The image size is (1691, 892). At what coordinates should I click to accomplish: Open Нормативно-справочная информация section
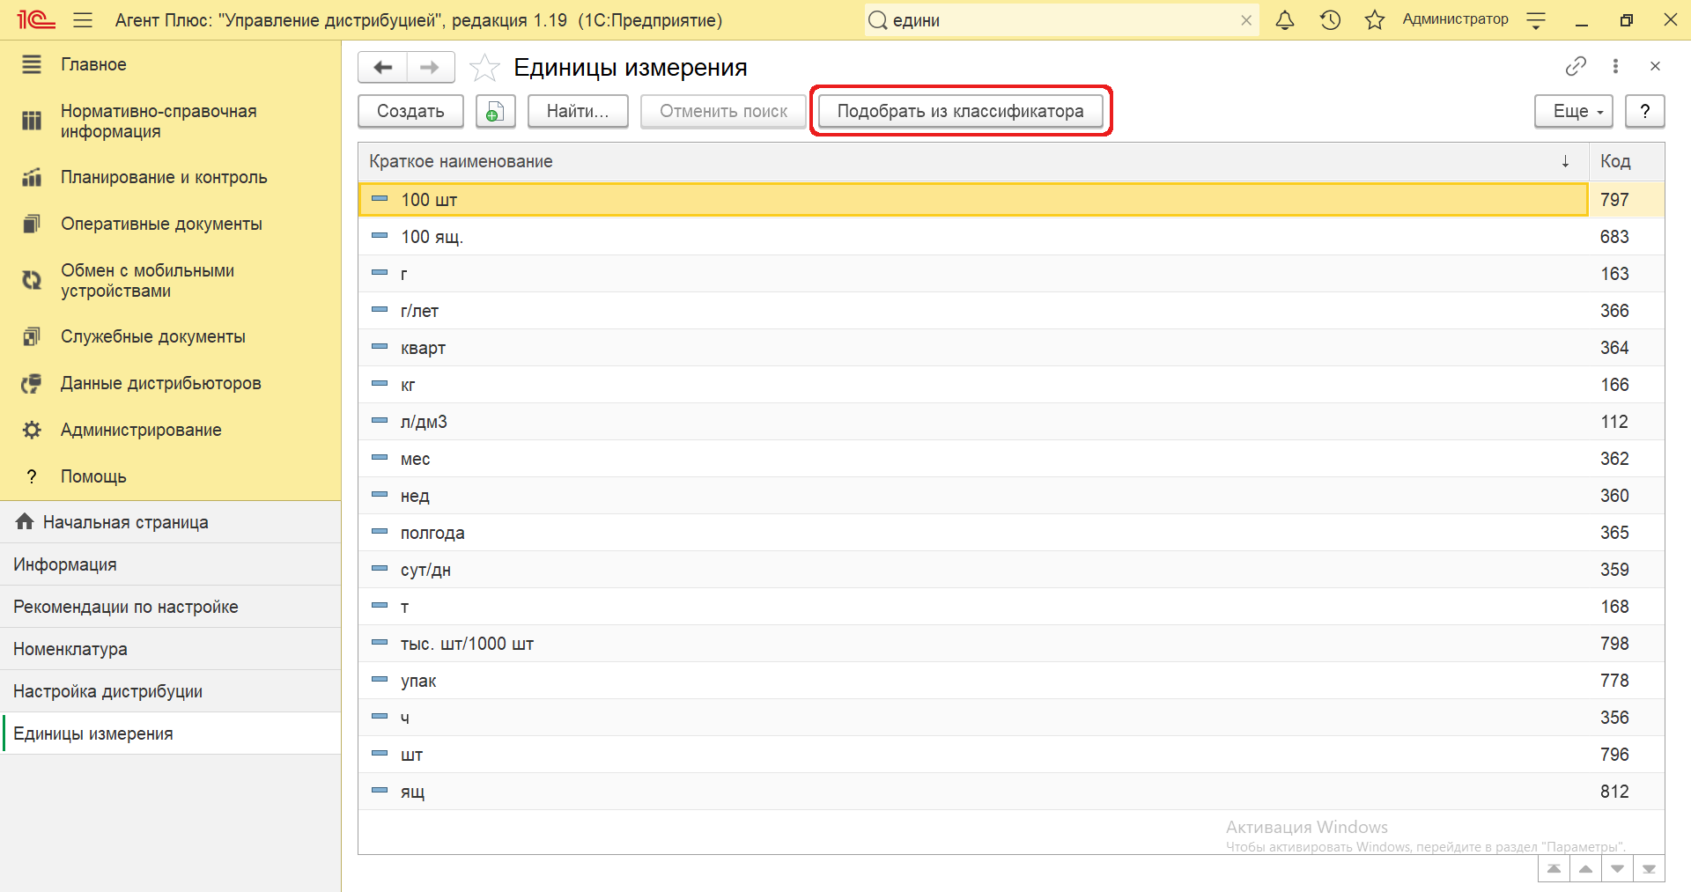[x=170, y=122]
